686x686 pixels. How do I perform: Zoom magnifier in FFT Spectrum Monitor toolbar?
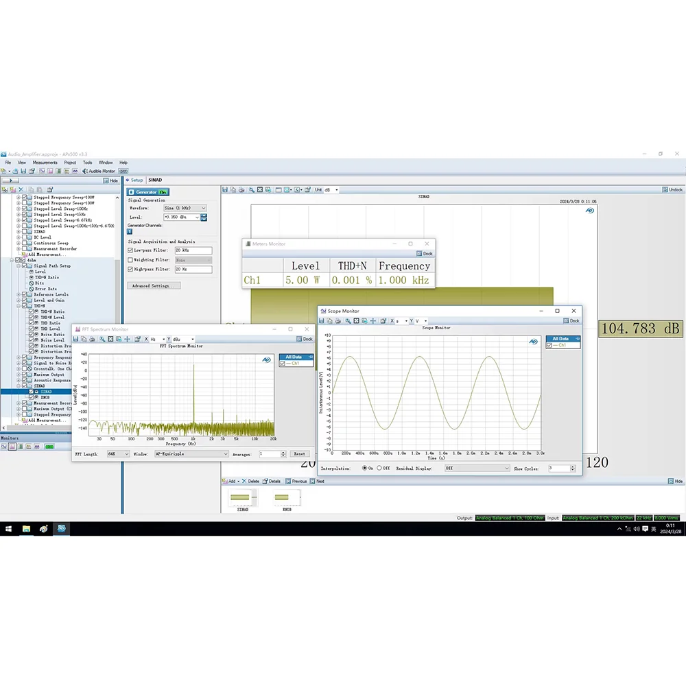[x=102, y=339]
